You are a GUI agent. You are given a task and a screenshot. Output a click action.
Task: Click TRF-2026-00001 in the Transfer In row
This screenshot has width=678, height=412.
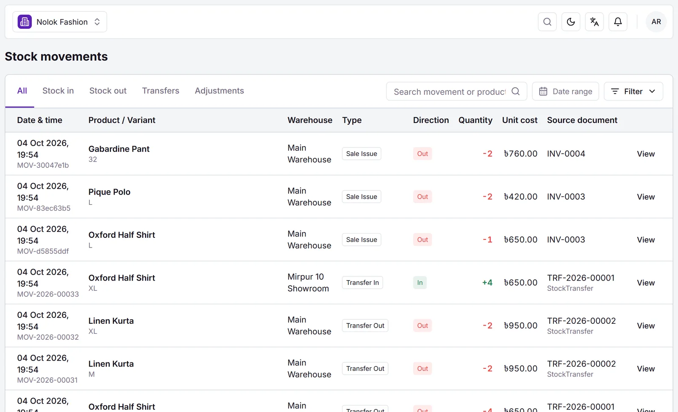(x=581, y=278)
